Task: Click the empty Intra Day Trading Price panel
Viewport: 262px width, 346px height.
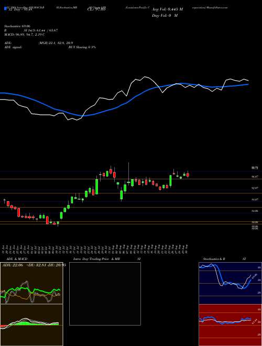Action: pos(105,294)
